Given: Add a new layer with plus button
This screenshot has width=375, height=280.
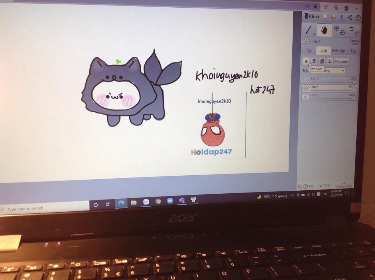Looking at the screenshot, I should point(306,61).
